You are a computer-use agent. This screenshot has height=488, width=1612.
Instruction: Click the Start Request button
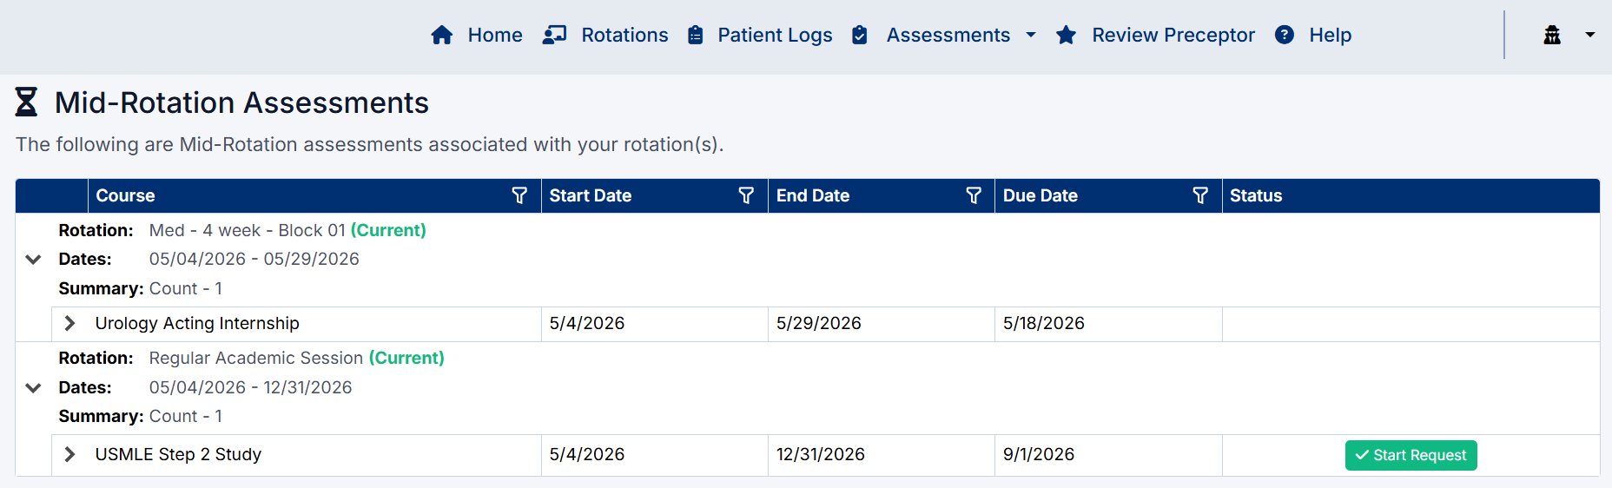(x=1410, y=455)
